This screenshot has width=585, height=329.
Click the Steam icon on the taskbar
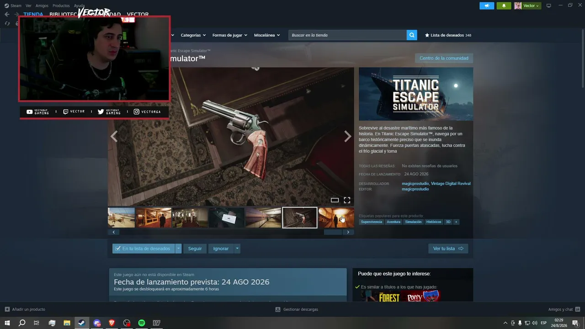click(x=82, y=323)
